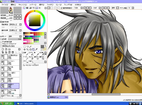
Task: Toggle the color wheel panel icon
Action: coord(24,8)
